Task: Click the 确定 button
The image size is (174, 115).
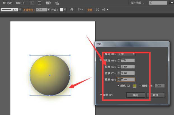Action: coord(136,95)
